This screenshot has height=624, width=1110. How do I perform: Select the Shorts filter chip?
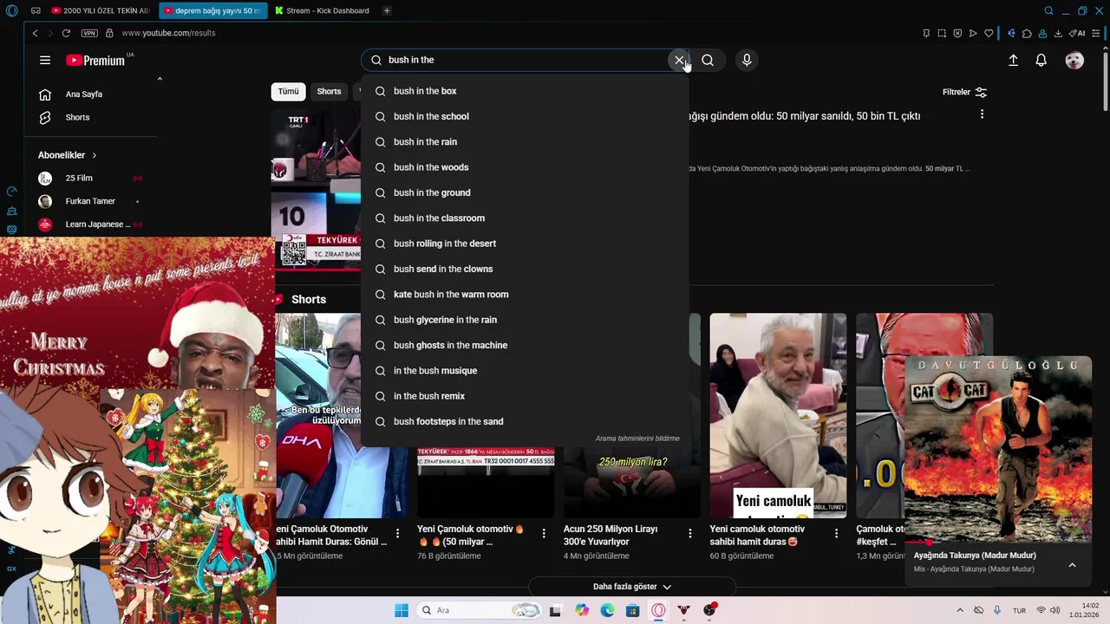(329, 91)
